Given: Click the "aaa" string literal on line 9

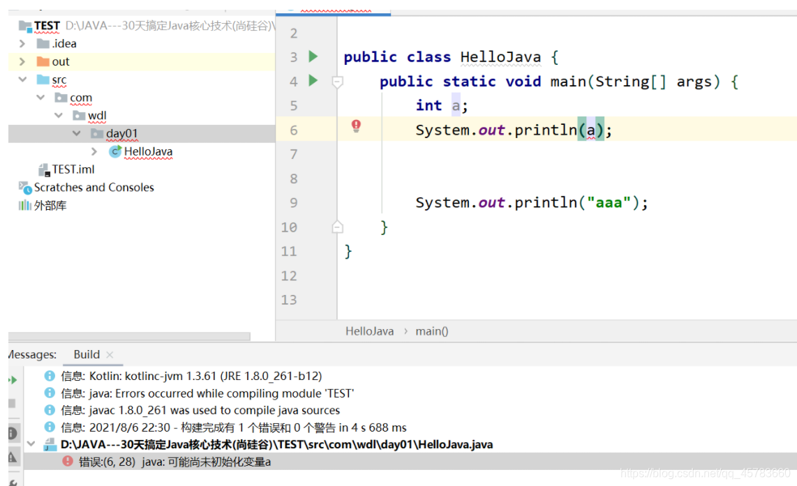Looking at the screenshot, I should click(x=609, y=203).
